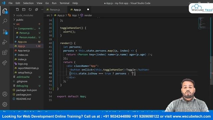213x120 pixels.
Task: Open the Run and Debug view
Action: click(5, 42)
